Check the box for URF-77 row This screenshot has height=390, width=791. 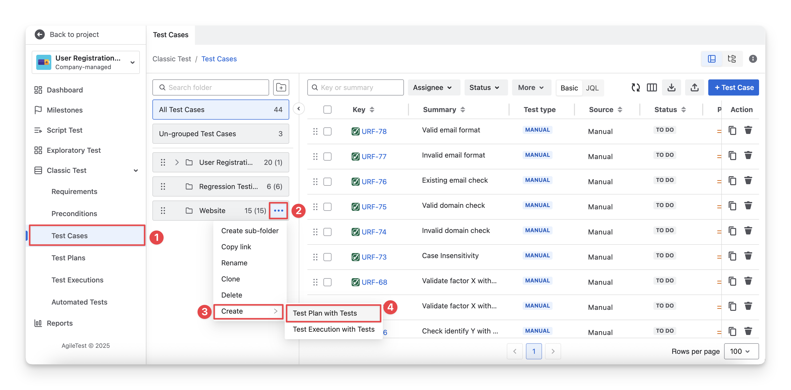[327, 157]
